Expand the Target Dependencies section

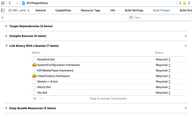pyautogui.click(x=6, y=26)
